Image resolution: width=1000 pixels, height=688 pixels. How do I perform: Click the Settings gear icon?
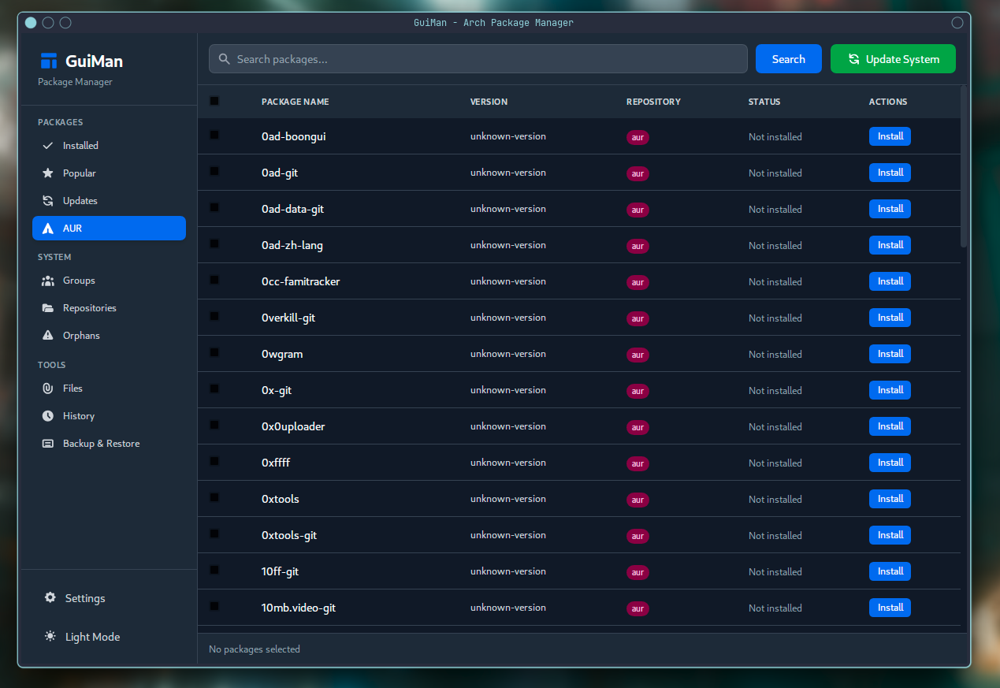50,598
